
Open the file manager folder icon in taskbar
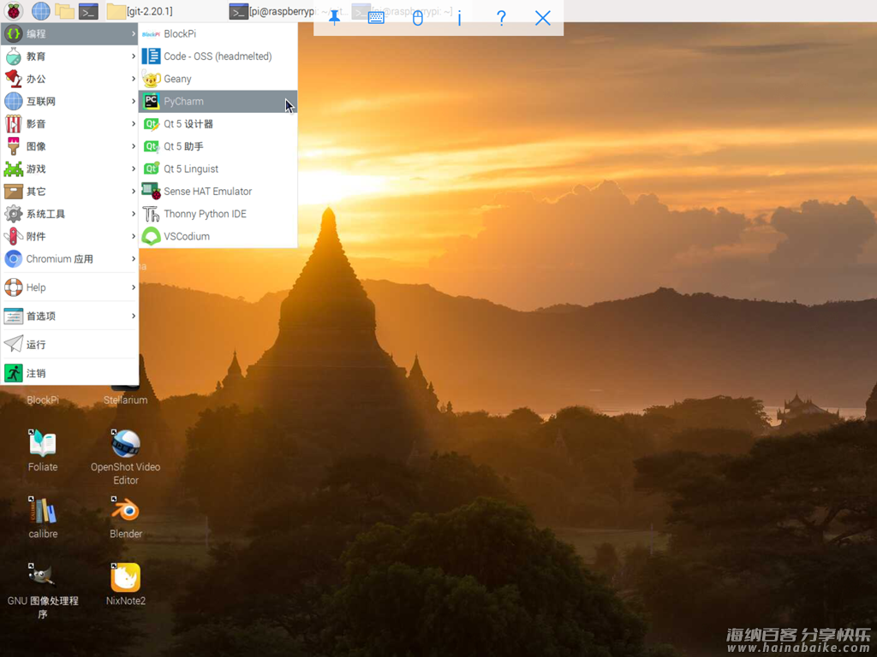pos(64,10)
